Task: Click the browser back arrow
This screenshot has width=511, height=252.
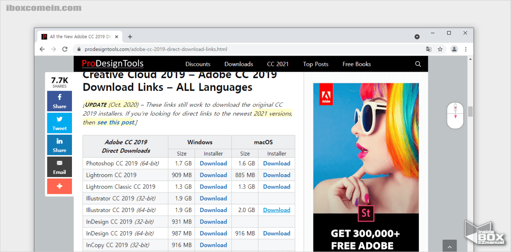Action: (x=42, y=49)
